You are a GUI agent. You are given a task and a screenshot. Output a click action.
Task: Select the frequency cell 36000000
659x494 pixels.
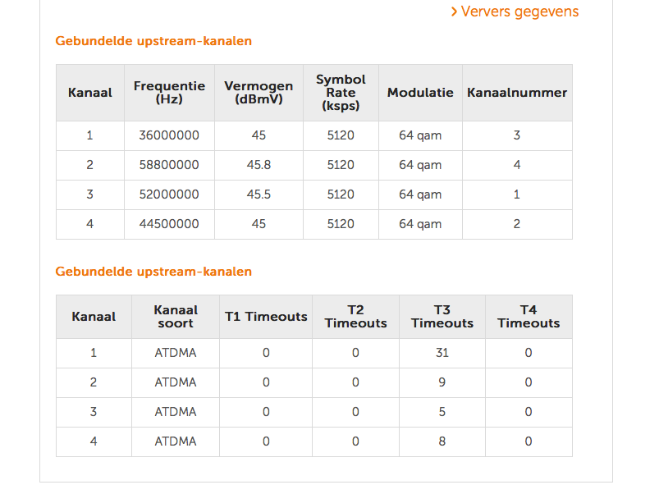click(x=169, y=135)
